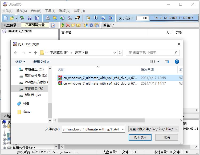Select the x86 Windows 7 ISO file
200x155 pixels.
click(120, 84)
